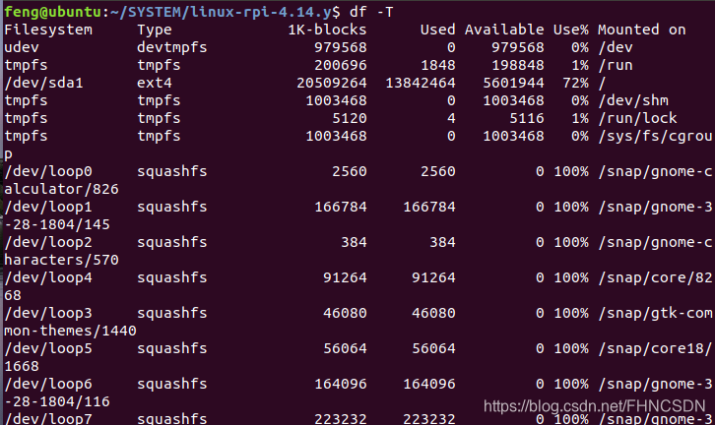The width and height of the screenshot is (715, 425).
Task: Click the value 1848
Action: (x=438, y=66)
